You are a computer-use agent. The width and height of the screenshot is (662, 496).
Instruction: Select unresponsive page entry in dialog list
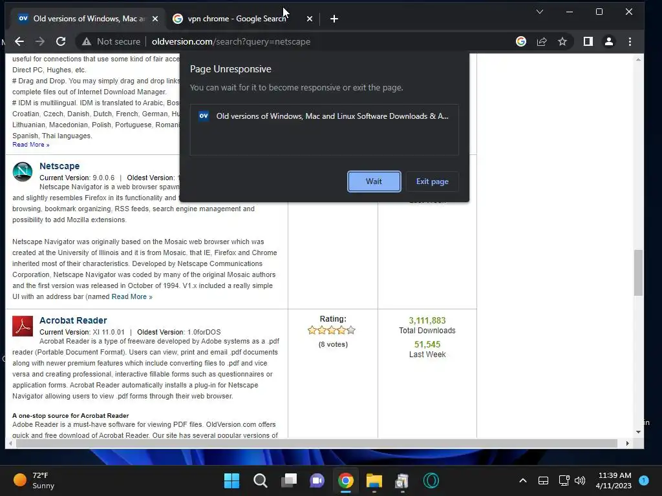pyautogui.click(x=325, y=116)
